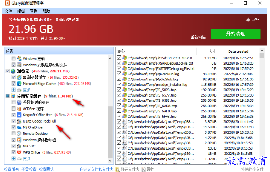Uncheck the MPC-HC checkbox

tap(13, 146)
